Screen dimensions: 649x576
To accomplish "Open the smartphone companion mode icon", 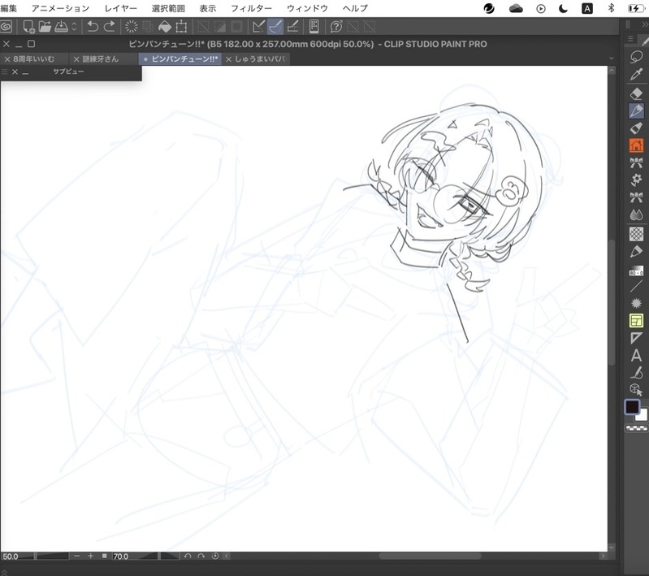I will [x=314, y=27].
